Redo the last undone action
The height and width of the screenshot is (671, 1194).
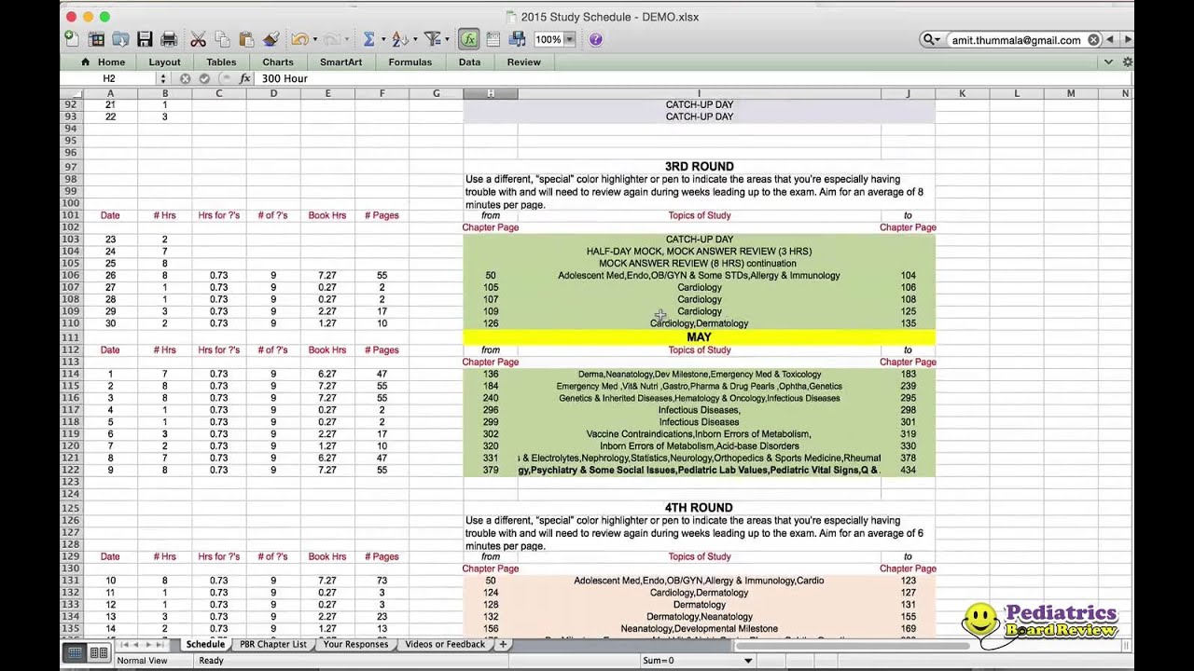330,39
